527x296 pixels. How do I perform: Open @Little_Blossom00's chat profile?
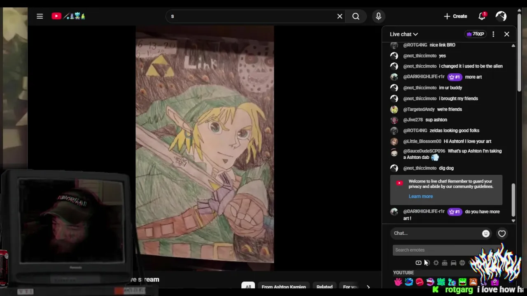(x=422, y=141)
